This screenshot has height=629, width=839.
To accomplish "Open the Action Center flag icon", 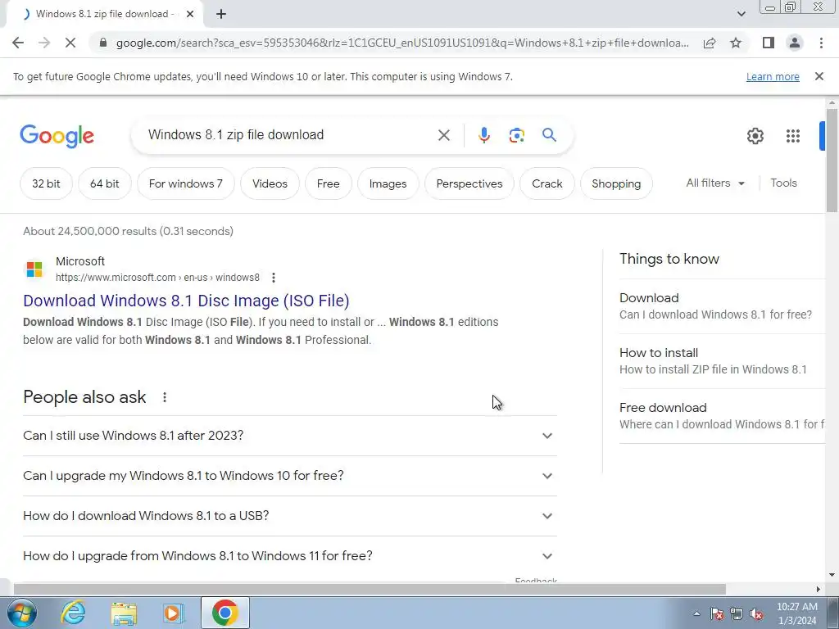I will tap(717, 613).
